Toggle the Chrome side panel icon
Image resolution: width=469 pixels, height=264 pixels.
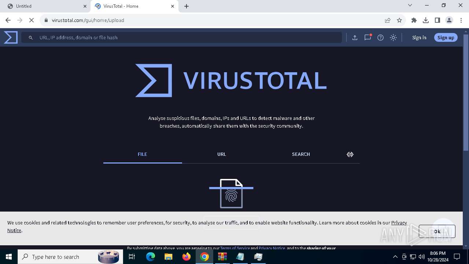(x=437, y=20)
